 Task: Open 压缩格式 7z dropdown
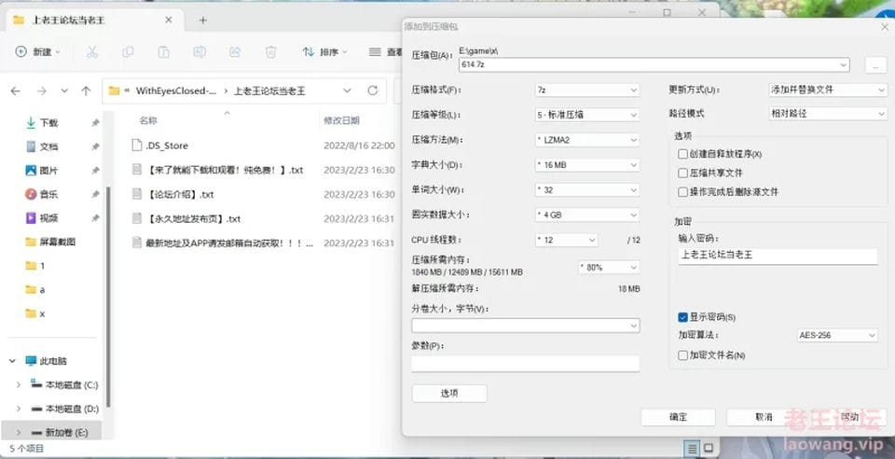pyautogui.click(x=586, y=90)
